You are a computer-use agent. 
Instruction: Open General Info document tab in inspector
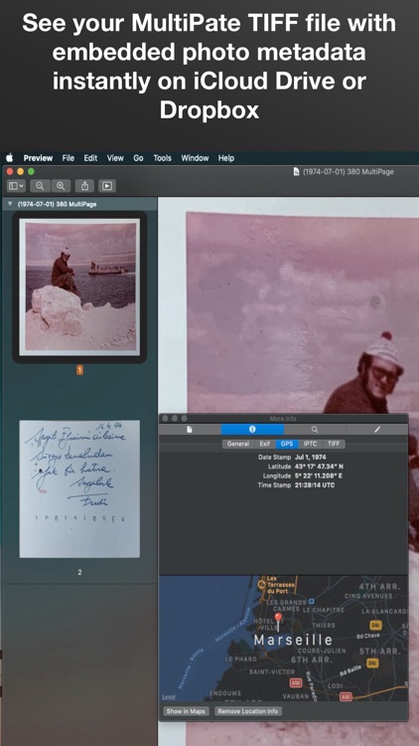(x=190, y=429)
